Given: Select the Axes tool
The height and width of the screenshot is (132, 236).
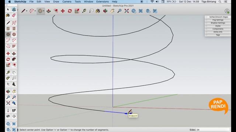Looking at the screenshot, I should (x=8, y=84).
